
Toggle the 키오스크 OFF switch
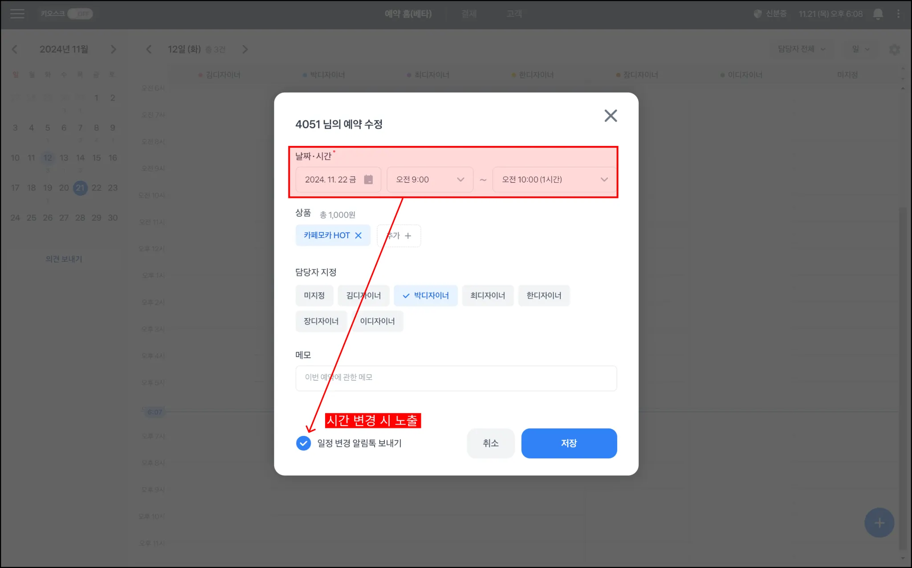pyautogui.click(x=80, y=14)
